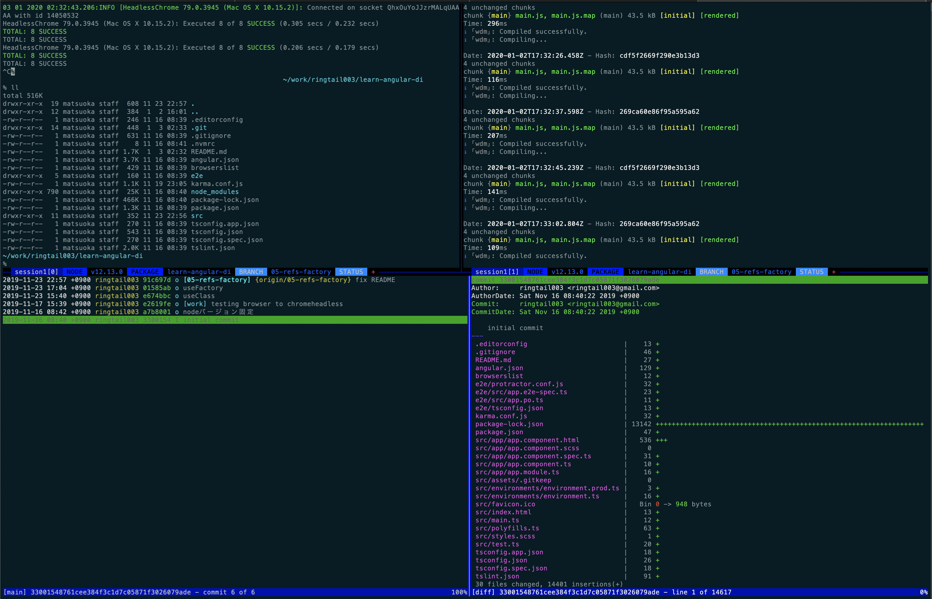Open README.md in diff stat list

493,360
